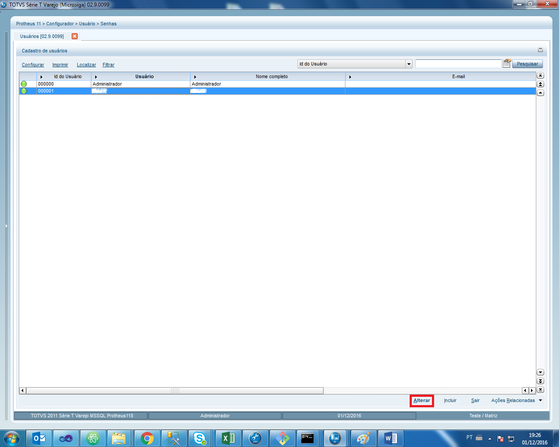Click the arrow on the Usuário column header
The height and width of the screenshot is (447, 559).
pyautogui.click(x=96, y=77)
